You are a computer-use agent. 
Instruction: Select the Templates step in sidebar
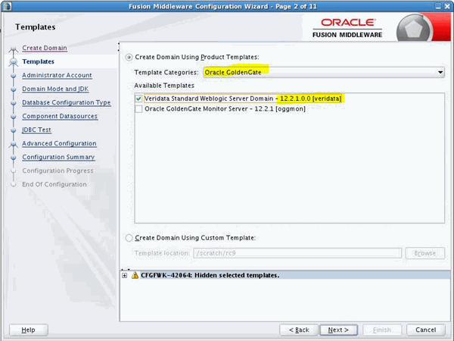[39, 61]
